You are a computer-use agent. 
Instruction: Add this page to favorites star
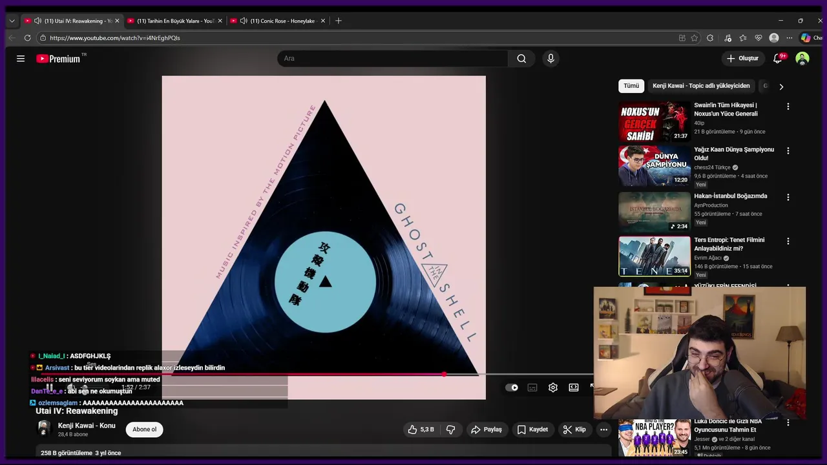coord(695,38)
